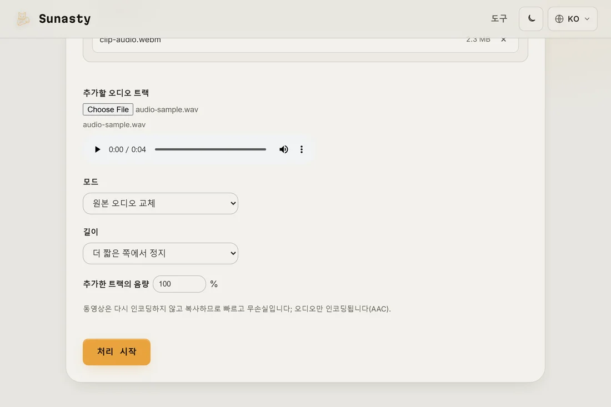Expand the KO language dropdown
The height and width of the screenshot is (407, 611).
573,19
